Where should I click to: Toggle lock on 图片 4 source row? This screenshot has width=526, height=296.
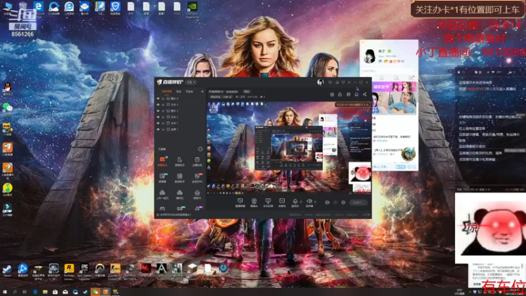pos(163,98)
